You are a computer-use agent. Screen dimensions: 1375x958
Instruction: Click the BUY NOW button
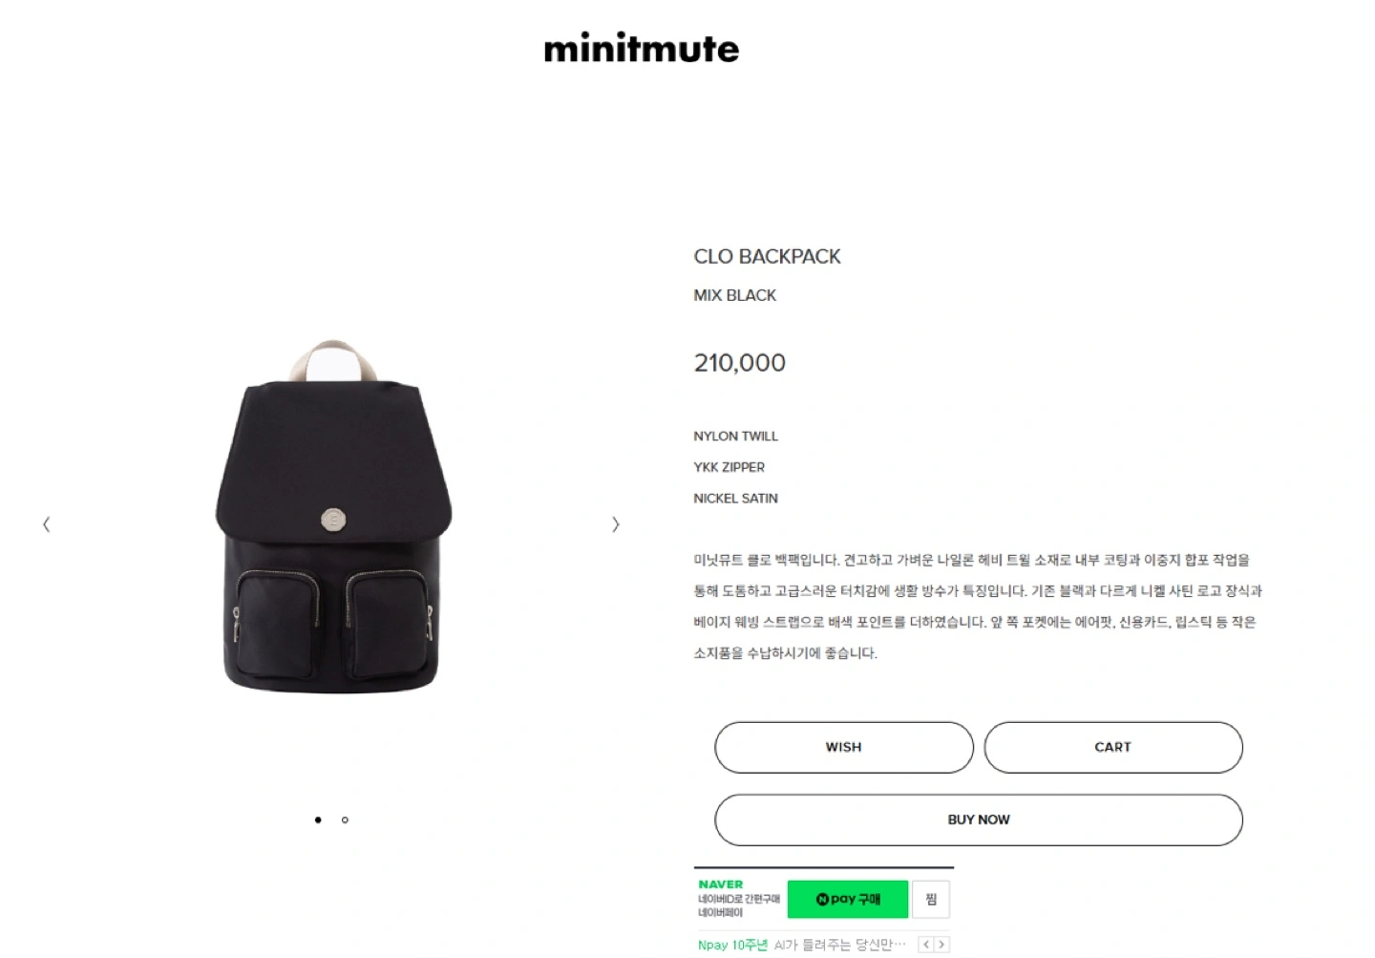pos(979,820)
